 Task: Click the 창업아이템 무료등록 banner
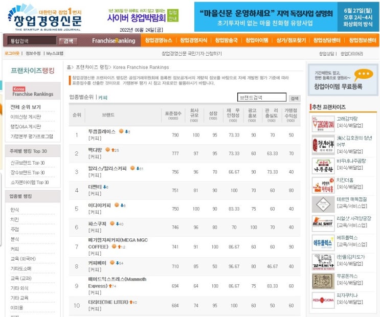(x=343, y=80)
